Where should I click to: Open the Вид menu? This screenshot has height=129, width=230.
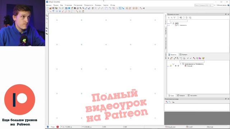(x=61, y=5)
